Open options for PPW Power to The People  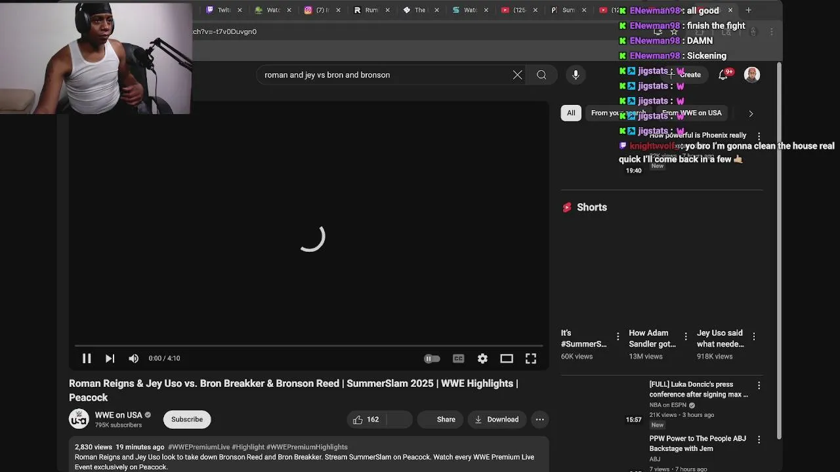coord(759,440)
